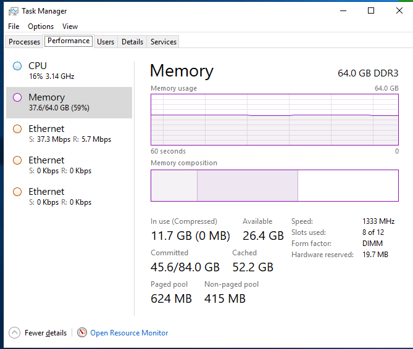Click the third Ethernet circle icon
The height and width of the screenshot is (349, 413).
coord(17,192)
